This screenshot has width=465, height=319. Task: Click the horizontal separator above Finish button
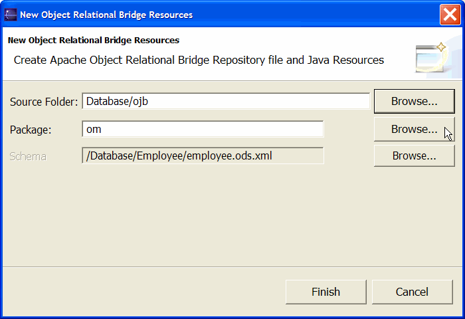coord(232,266)
